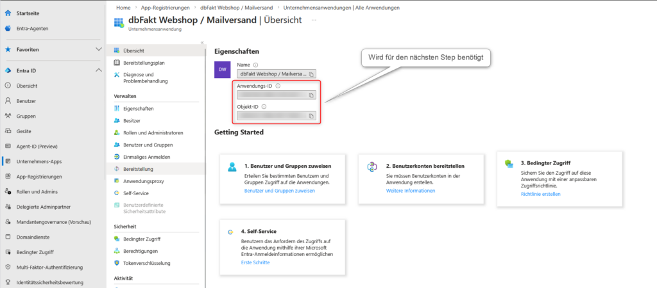The height and width of the screenshot is (288, 657).
Task: Open the Startseite home icon
Action: pyautogui.click(x=8, y=13)
